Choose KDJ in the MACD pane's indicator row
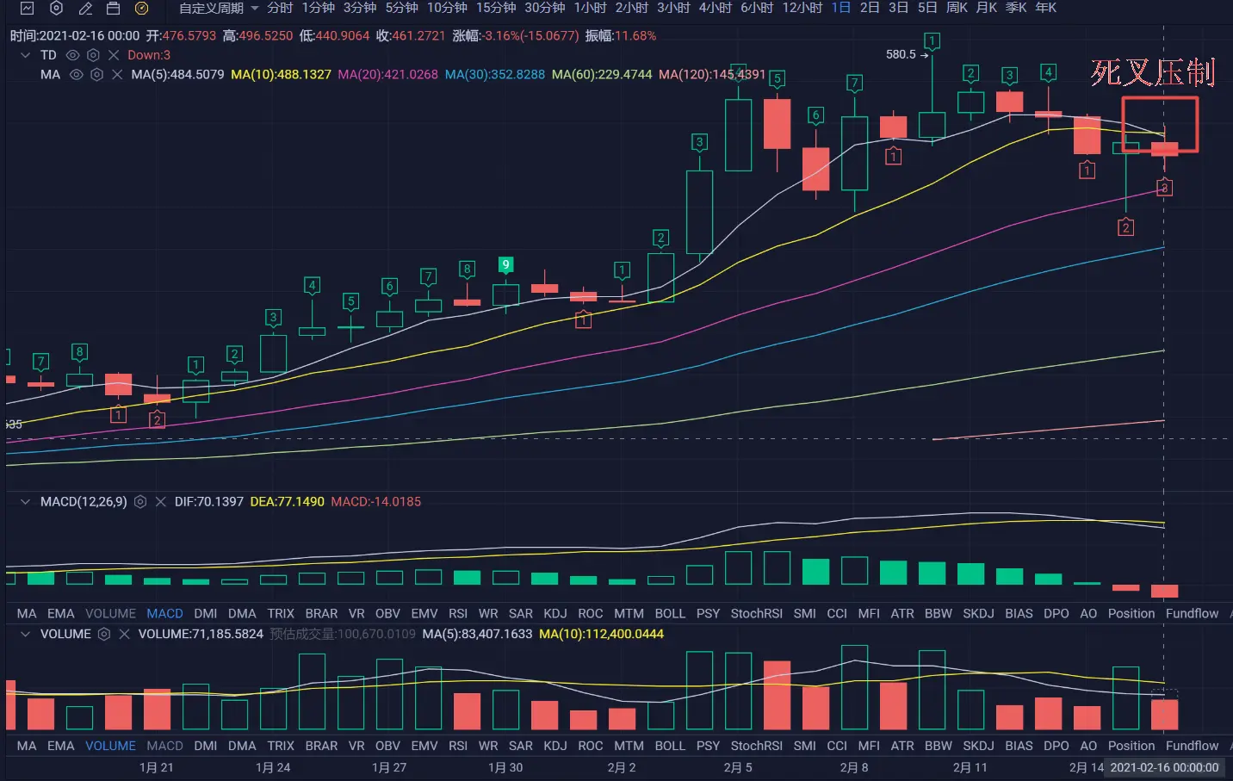 [x=555, y=613]
